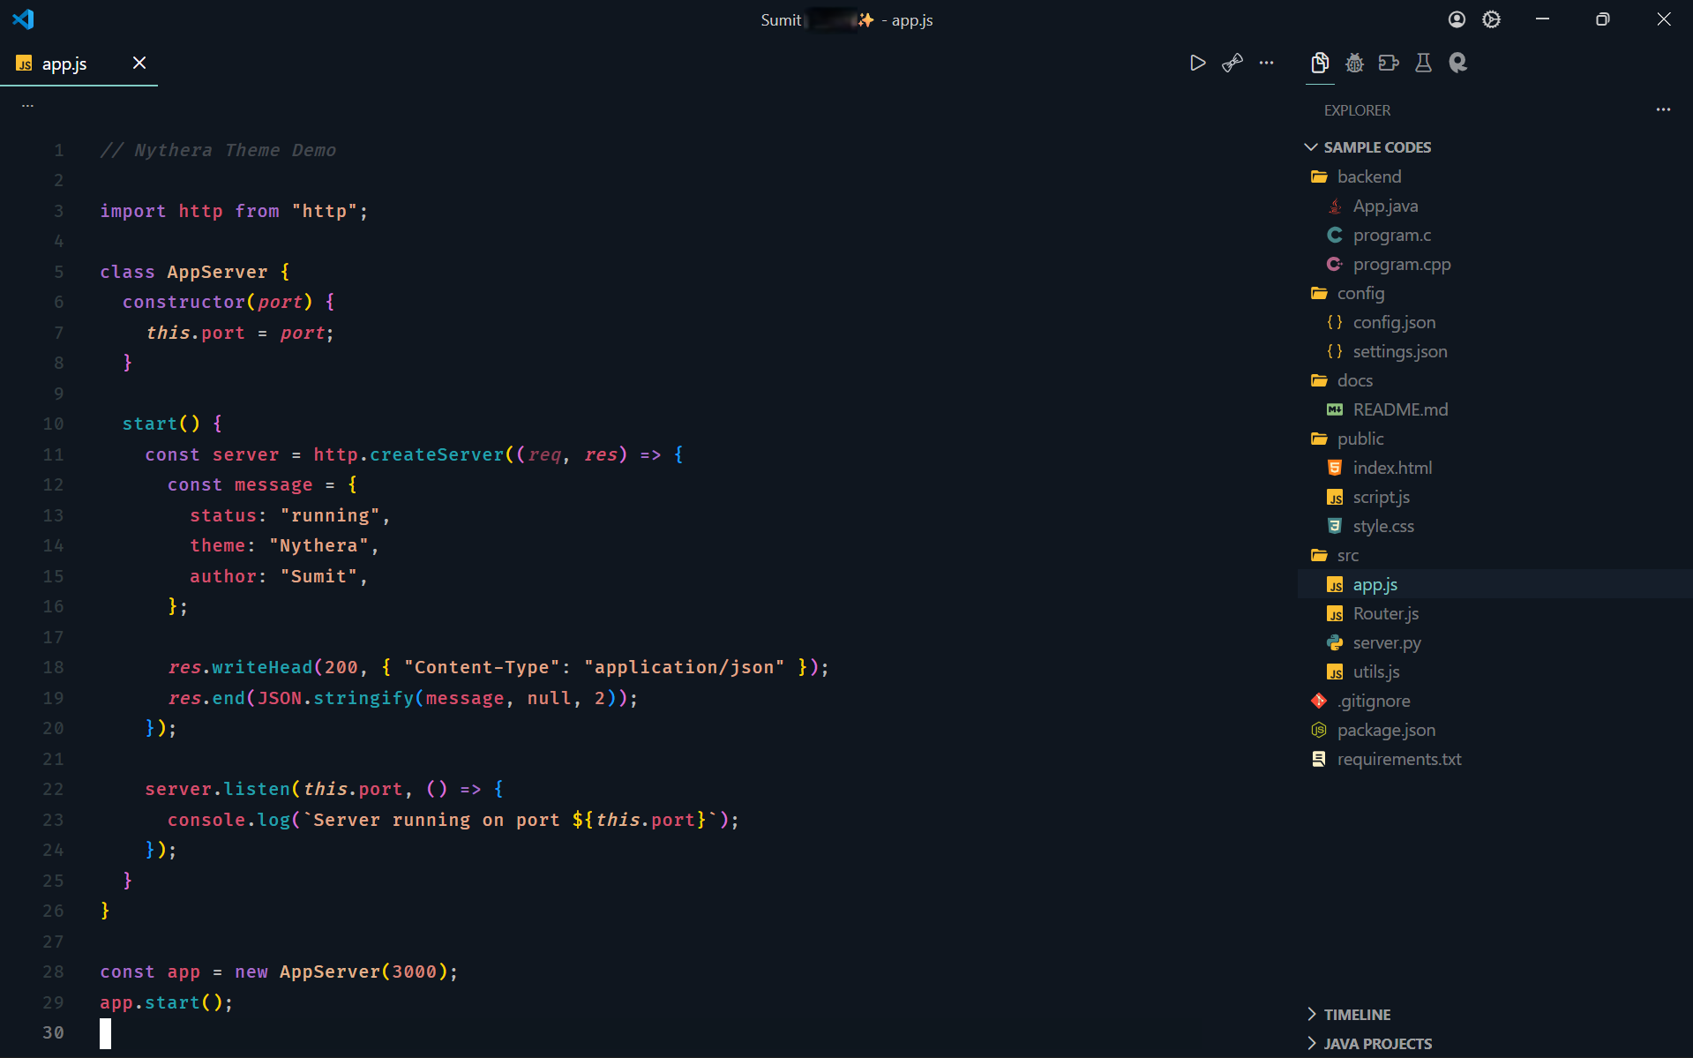Open style.css file
Viewport: 1693px width, 1058px height.
1495,526
